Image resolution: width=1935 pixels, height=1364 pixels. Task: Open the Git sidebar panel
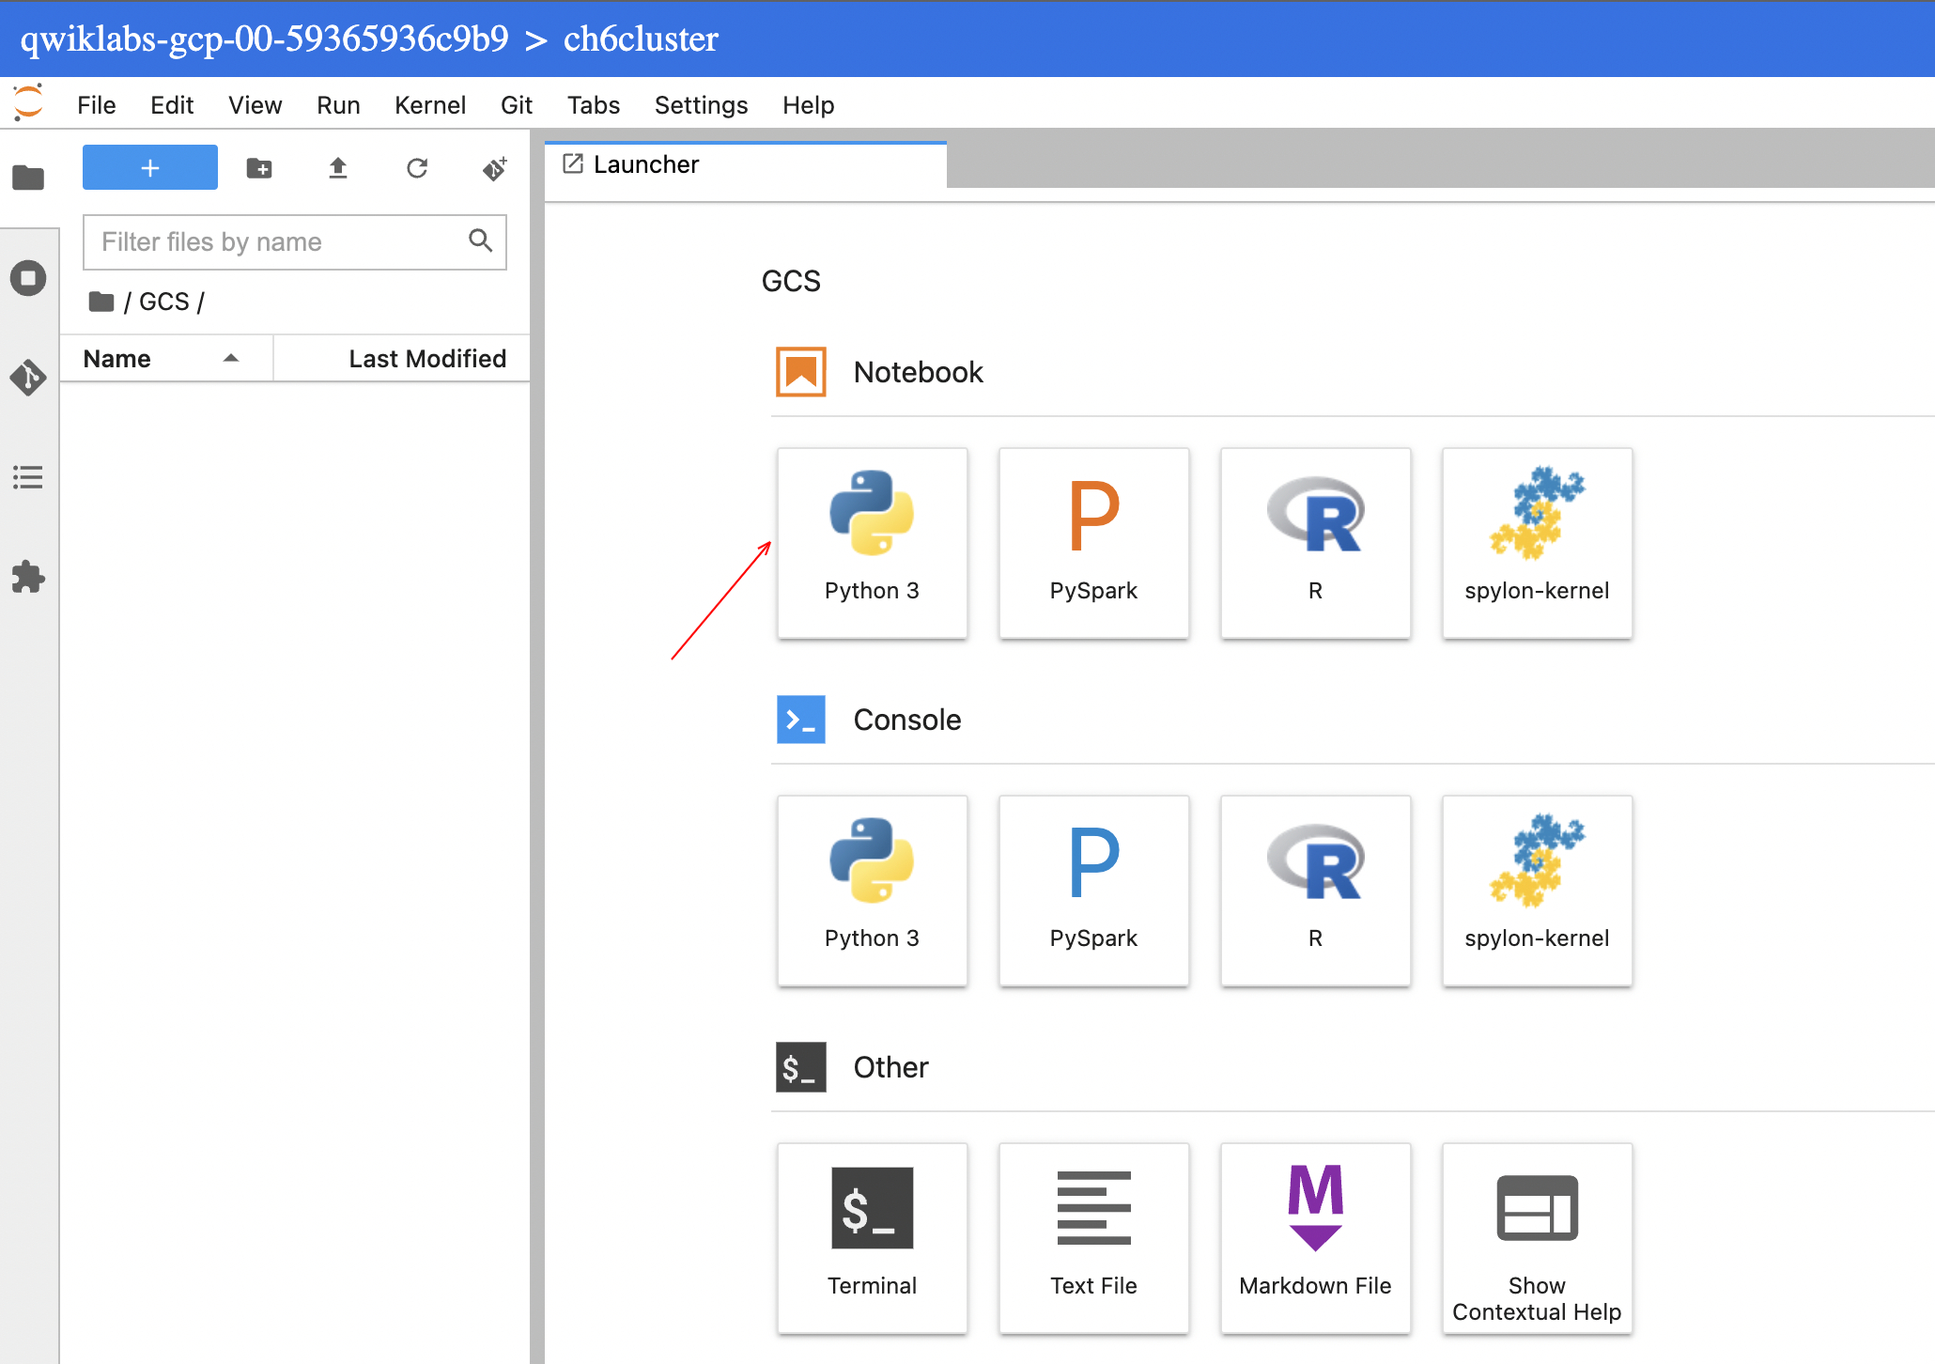click(x=28, y=378)
